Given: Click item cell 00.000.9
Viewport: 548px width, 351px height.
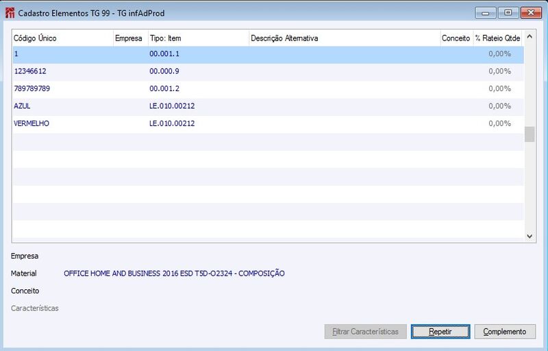Looking at the screenshot, I should (x=164, y=71).
